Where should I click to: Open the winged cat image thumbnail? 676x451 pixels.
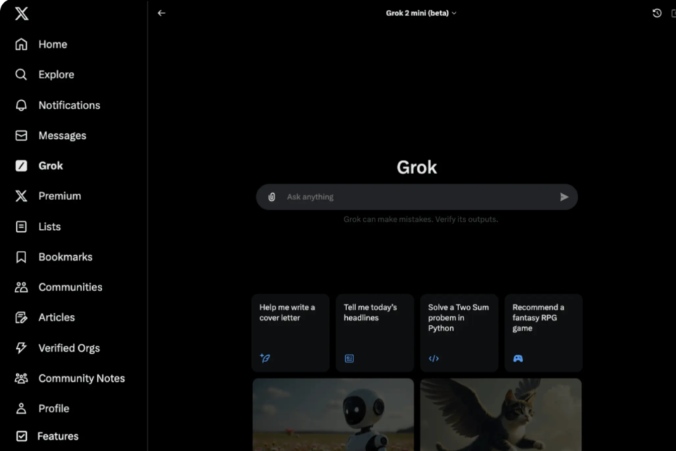(x=501, y=414)
